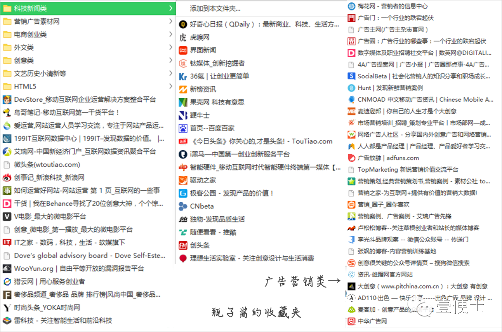Click the 梅花网 favicon
The height and width of the screenshot is (332, 502).
pos(351,6)
